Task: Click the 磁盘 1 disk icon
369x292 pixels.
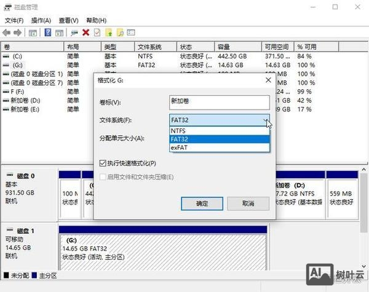Action: pyautogui.click(x=10, y=230)
